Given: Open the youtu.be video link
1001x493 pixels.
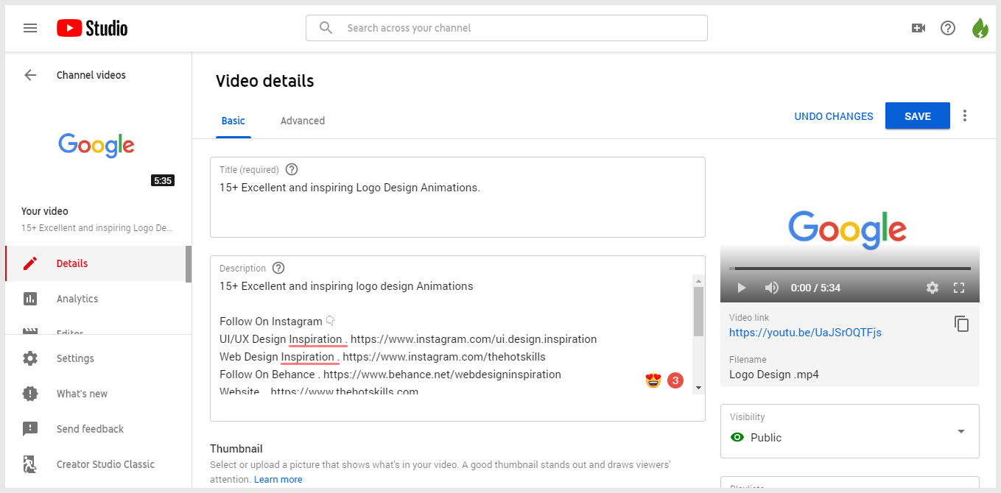Looking at the screenshot, I should pos(805,333).
